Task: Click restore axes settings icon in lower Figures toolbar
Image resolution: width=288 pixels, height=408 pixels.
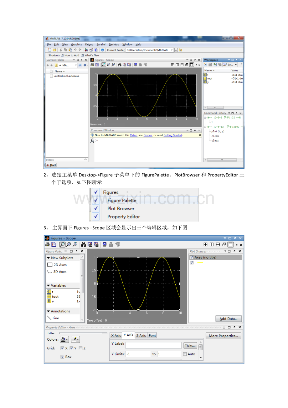Action: [96, 244]
